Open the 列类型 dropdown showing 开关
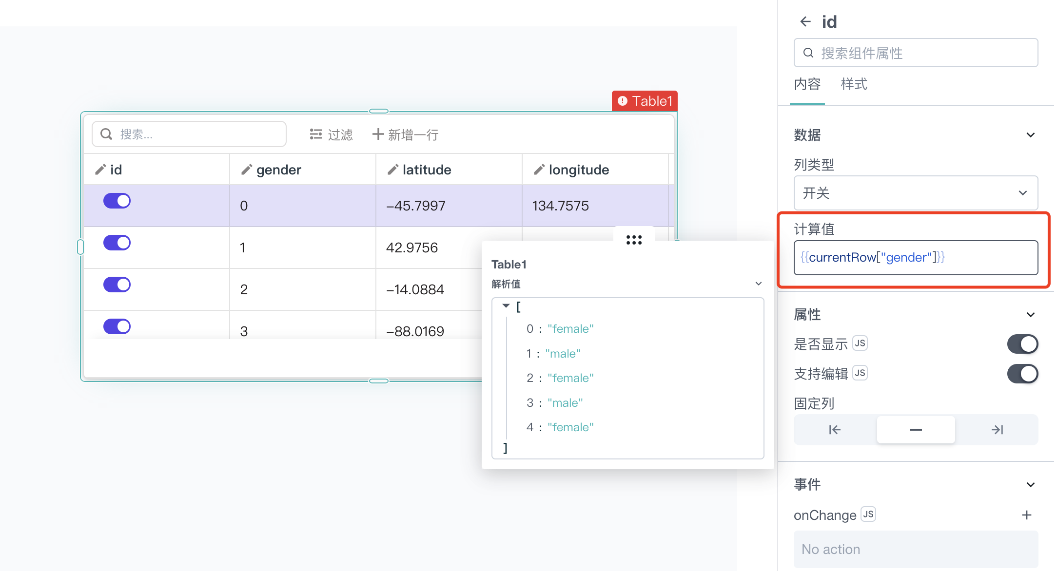Viewport: 1057px width, 571px height. tap(916, 193)
